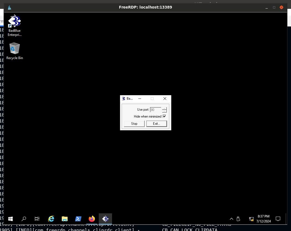Open taskbar search magnifier
291x231 pixels.
point(24,219)
